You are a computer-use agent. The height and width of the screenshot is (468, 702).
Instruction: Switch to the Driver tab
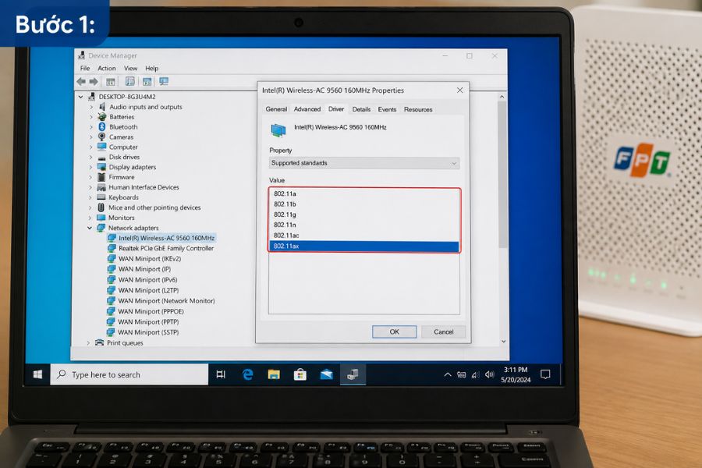tap(336, 109)
